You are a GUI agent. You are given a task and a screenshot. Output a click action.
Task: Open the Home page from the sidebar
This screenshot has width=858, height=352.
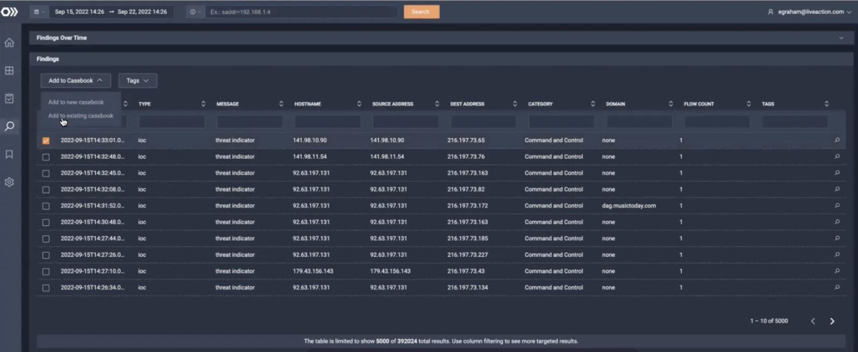(9, 43)
